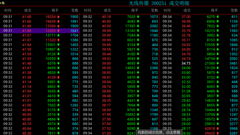Click the 光线传媒 300251 成交明细 title
The width and height of the screenshot is (240, 135).
pos(159,3)
